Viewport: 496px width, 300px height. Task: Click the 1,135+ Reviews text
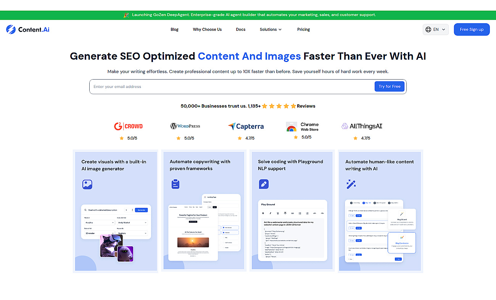[282, 106]
